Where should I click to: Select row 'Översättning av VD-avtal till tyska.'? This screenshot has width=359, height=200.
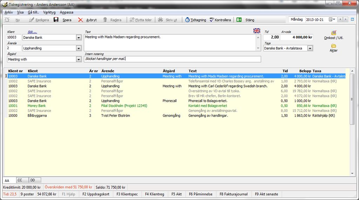point(176,91)
